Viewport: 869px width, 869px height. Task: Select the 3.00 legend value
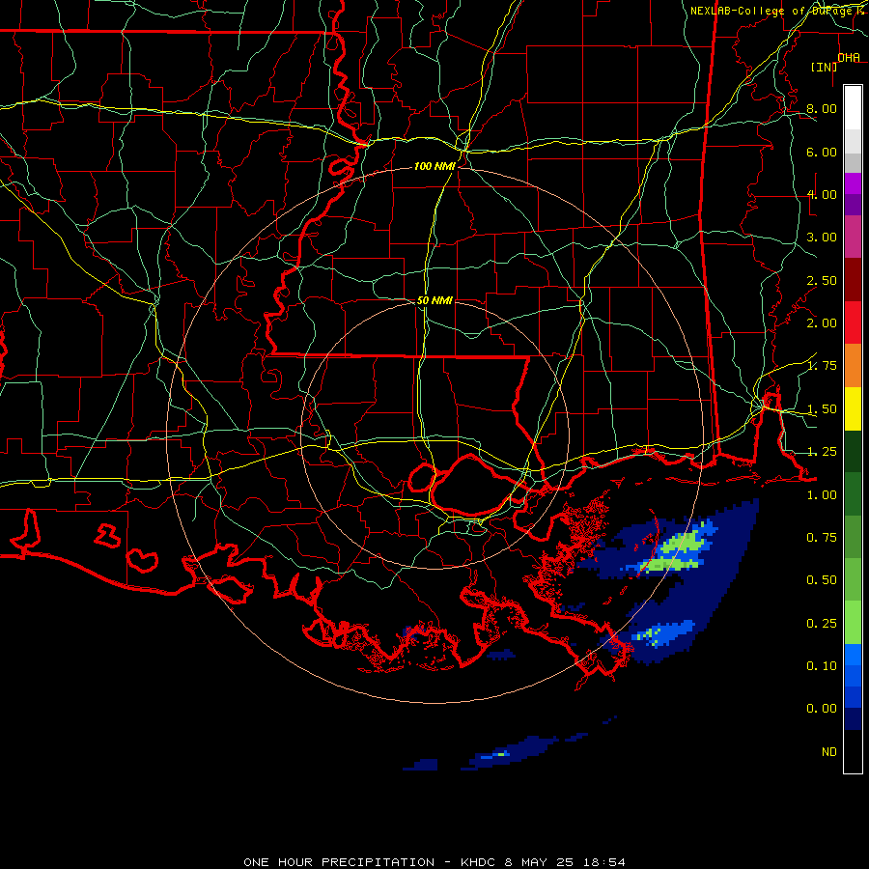coord(822,238)
